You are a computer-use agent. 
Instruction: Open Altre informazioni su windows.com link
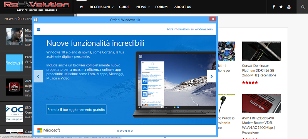point(190,29)
